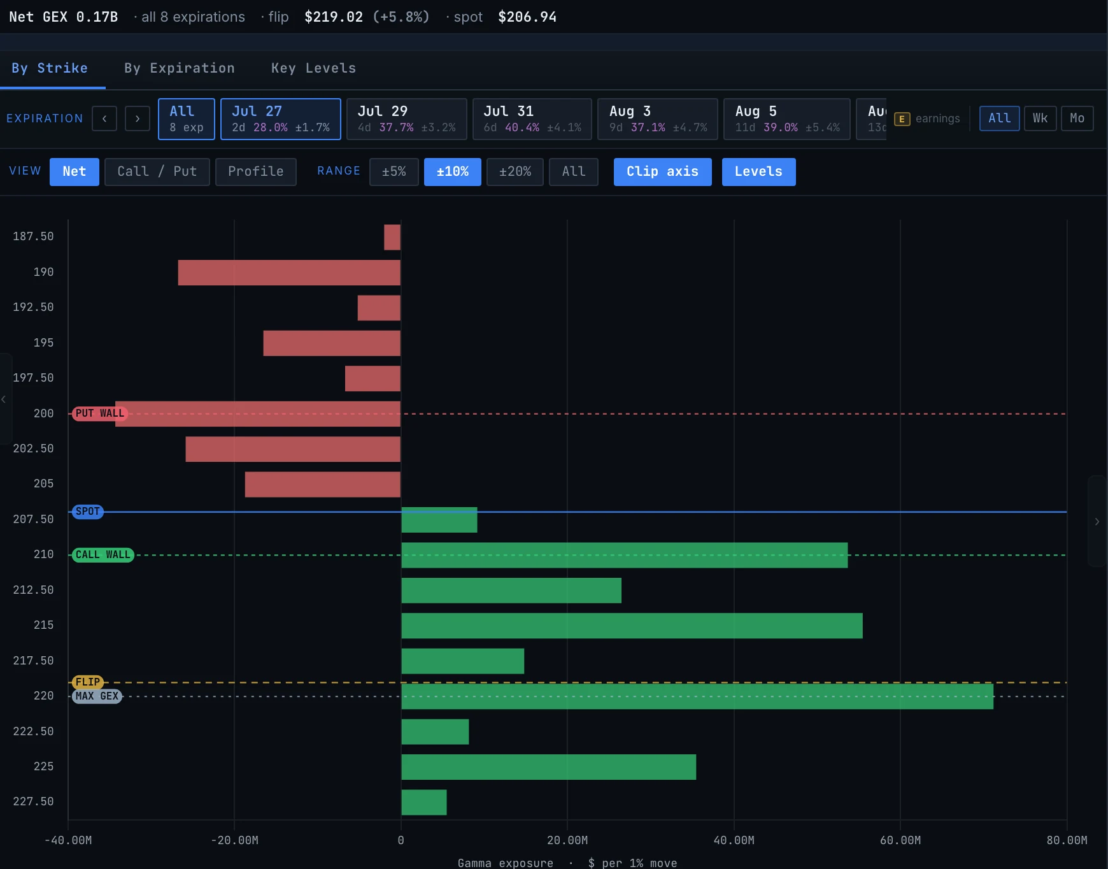Switch view to Net

click(75, 172)
